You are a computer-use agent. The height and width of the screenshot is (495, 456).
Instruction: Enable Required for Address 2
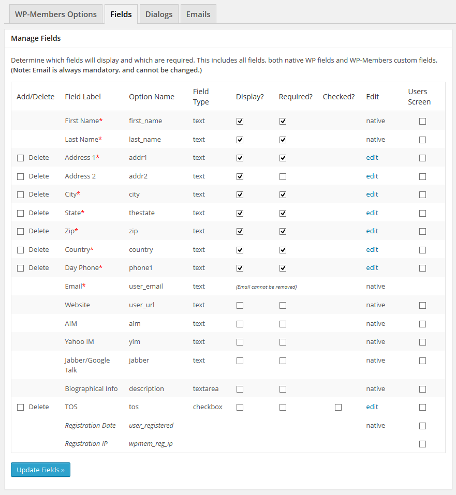[x=283, y=176]
